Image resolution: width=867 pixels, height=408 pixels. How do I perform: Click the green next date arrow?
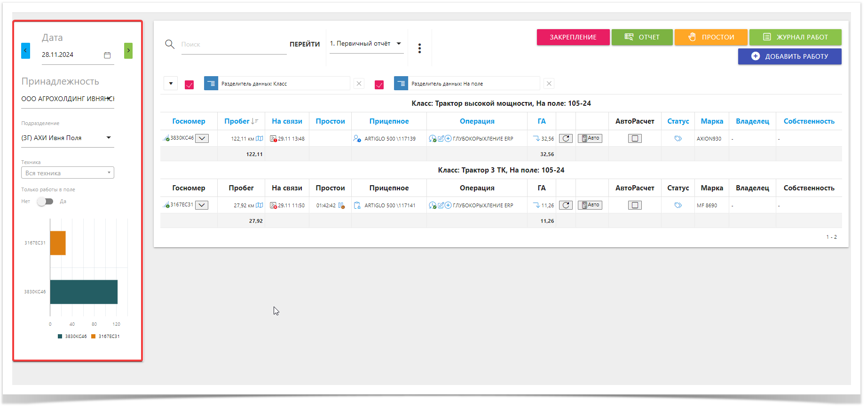128,50
